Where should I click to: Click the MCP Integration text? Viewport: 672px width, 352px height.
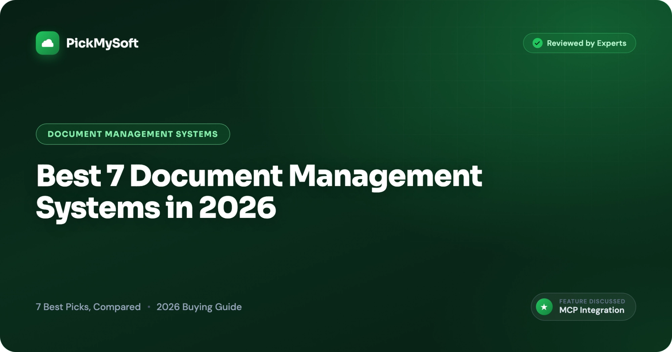click(x=592, y=310)
